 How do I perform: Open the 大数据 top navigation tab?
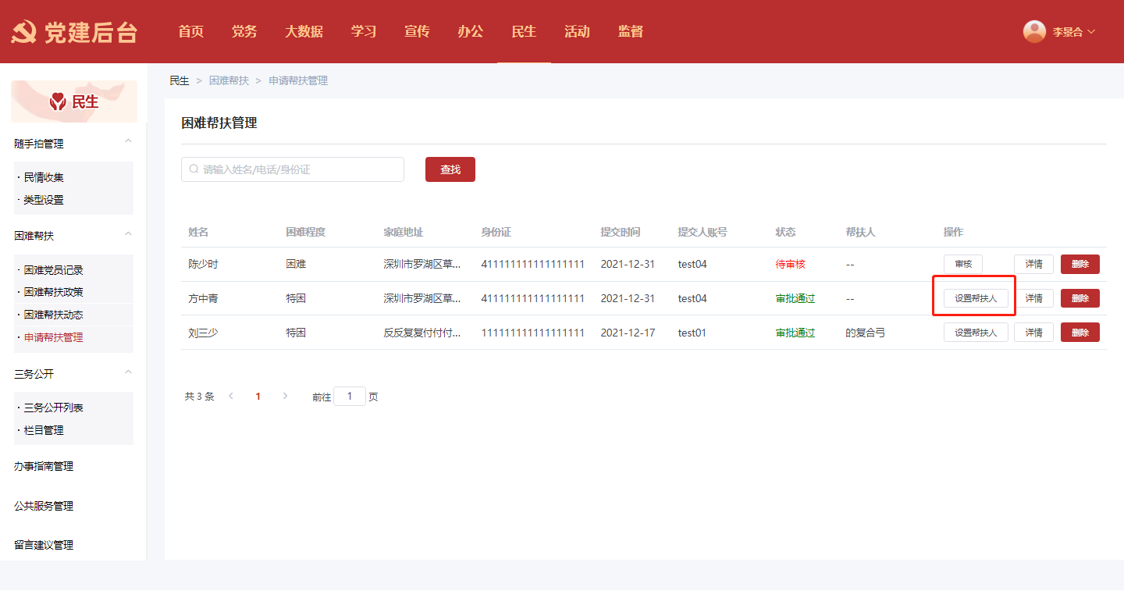click(x=304, y=32)
